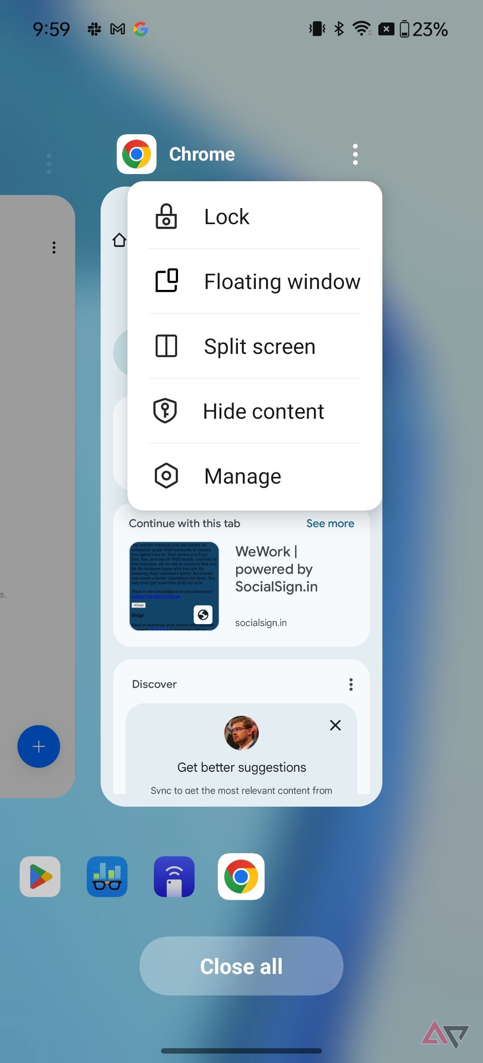Expand the Discover section options menu
Screen dimensions: 483x1063
point(351,684)
